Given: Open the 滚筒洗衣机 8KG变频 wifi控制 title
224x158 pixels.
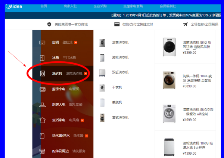Looking at the screenshot, I should click(198, 112).
